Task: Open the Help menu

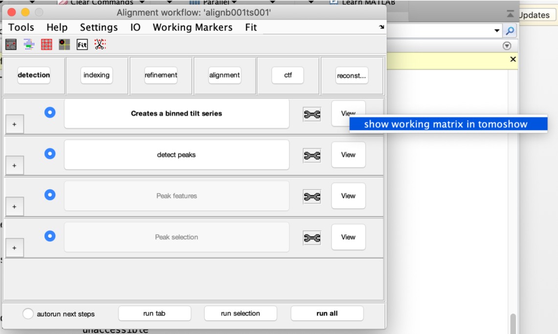Action: click(57, 27)
